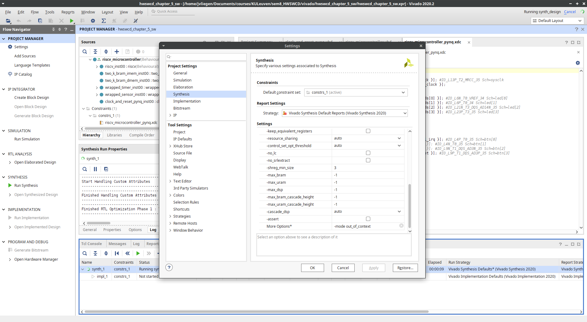Viewport: 587px width, 322px height.
Task: Select riscv_microcontroller_pynq.xdc in Sources tree
Action: coord(131,123)
